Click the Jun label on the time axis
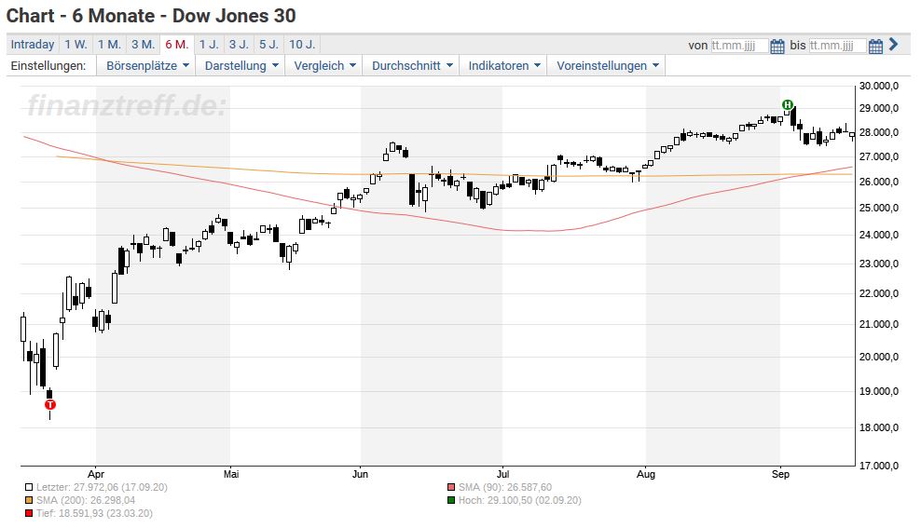Screen dimensions: 921x528 point(360,474)
